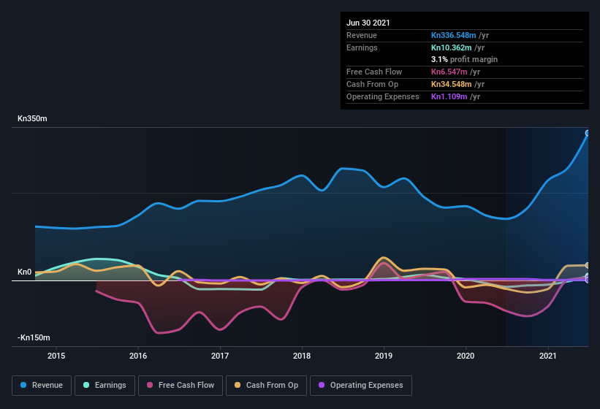Viewport: 600px width, 409px height.
Task: Click the Operating Expenses endpoint marker
Action: (588, 280)
